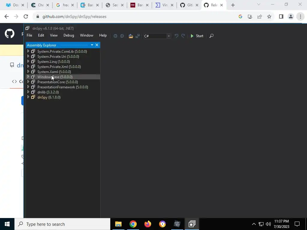Open the Edit menu in dnSpy
307x230 pixels.
(x=41, y=35)
